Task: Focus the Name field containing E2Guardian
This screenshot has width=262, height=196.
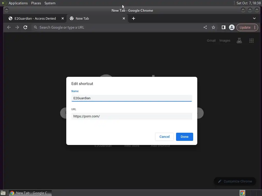Action: (x=132, y=98)
